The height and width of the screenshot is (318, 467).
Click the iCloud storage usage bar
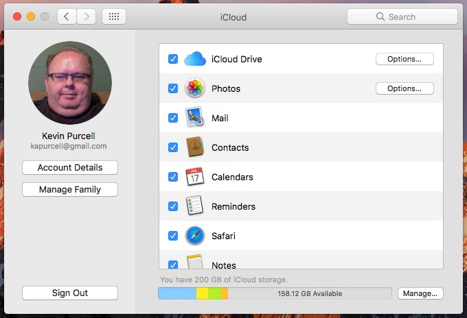pyautogui.click(x=275, y=293)
